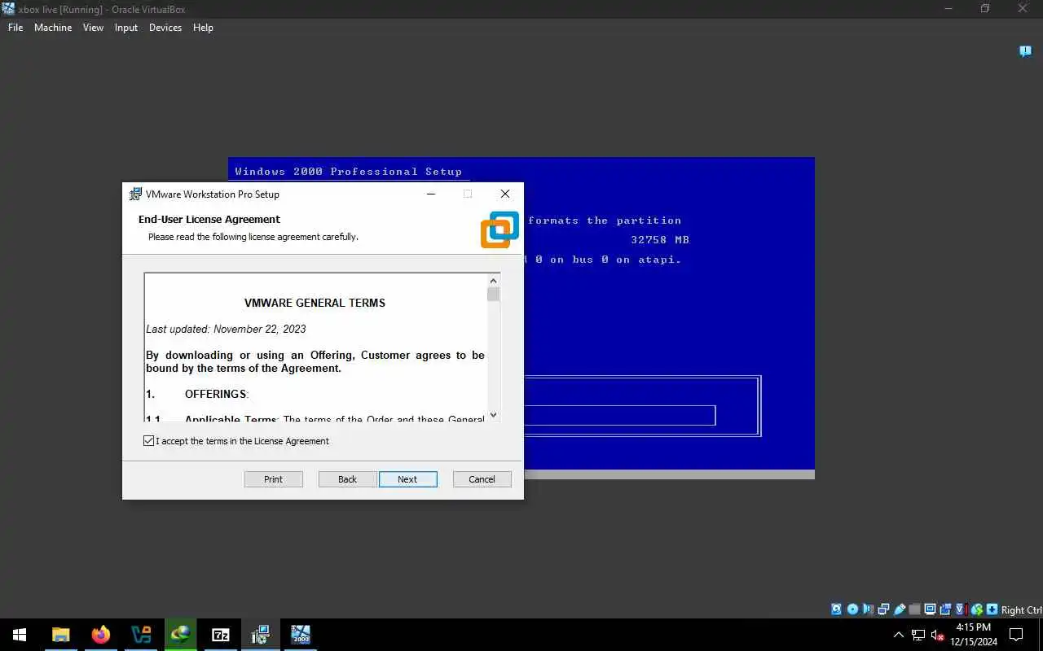Open the USB devices status icon
1043x651 pixels.
pyautogui.click(x=900, y=609)
